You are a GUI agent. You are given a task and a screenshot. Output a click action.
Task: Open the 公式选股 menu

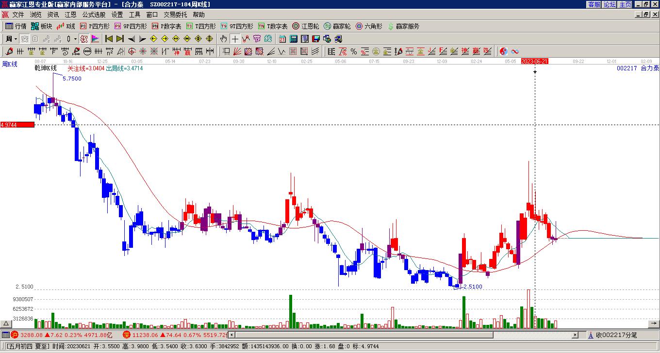tap(94, 15)
